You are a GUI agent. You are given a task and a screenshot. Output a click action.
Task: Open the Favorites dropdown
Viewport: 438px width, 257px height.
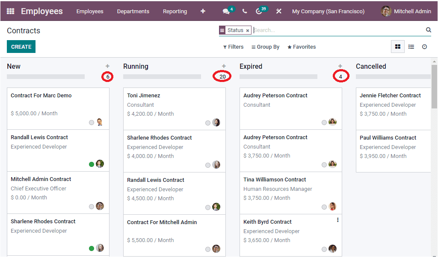point(301,47)
